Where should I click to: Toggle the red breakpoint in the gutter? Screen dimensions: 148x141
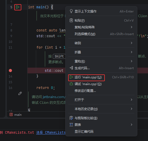[10, 70]
